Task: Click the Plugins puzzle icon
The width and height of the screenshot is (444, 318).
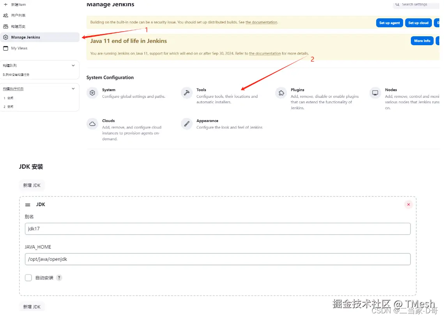Action: tap(281, 93)
